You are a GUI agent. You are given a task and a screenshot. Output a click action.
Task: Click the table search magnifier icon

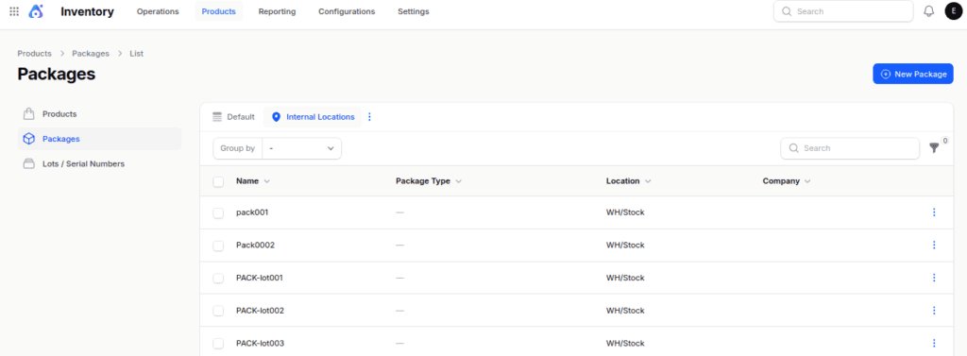pyautogui.click(x=793, y=148)
